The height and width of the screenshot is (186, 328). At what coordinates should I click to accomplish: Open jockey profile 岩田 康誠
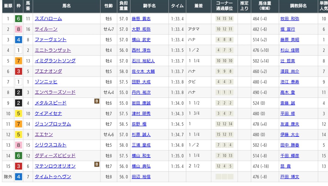(141, 103)
